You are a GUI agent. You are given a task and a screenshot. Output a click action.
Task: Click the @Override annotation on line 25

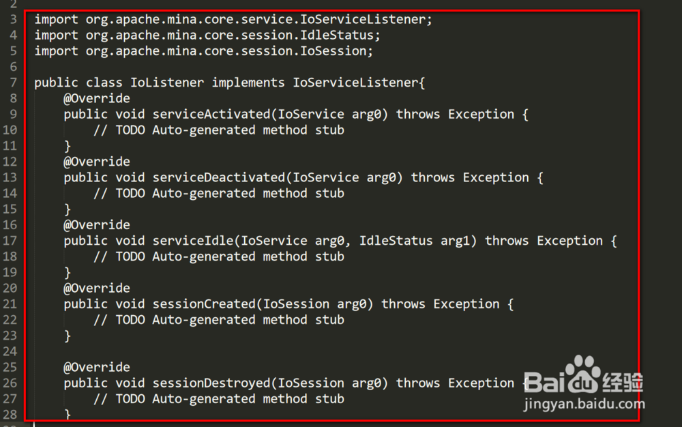(x=97, y=367)
